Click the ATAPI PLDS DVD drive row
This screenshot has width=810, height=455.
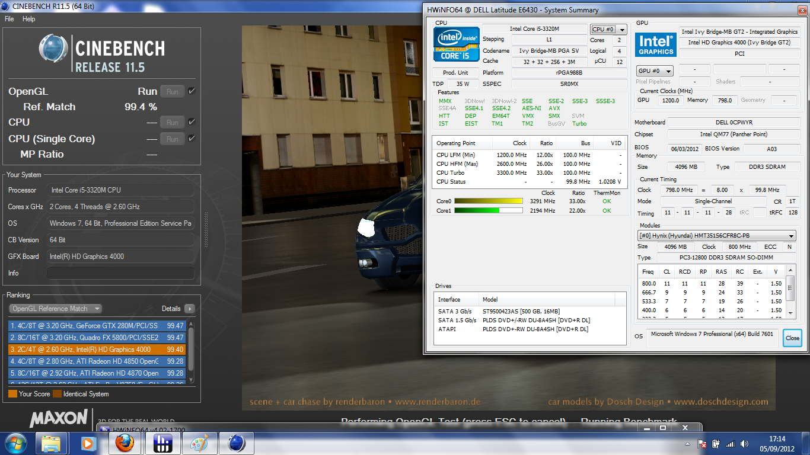tap(530, 329)
